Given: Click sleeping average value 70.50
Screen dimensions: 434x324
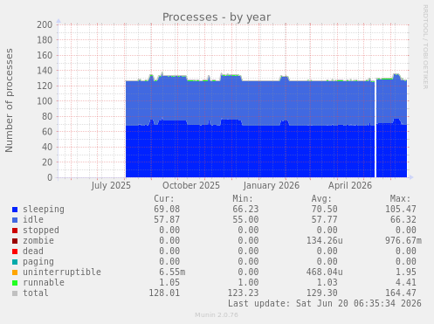Looking at the screenshot, I should click(324, 210).
